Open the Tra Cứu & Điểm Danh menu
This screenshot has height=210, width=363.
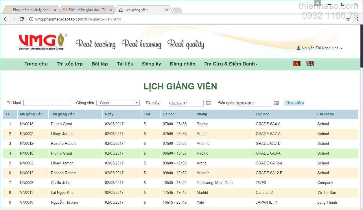tap(231, 64)
